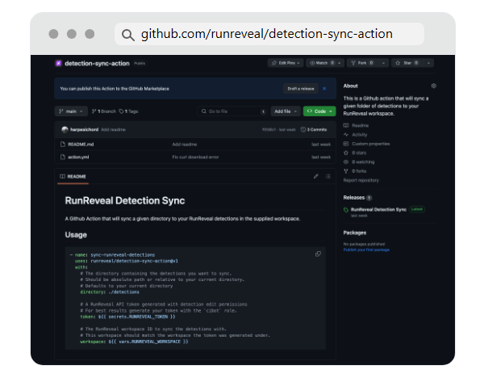
Task: Open 'Fix curl download error' commit
Action: pyautogui.click(x=195, y=157)
